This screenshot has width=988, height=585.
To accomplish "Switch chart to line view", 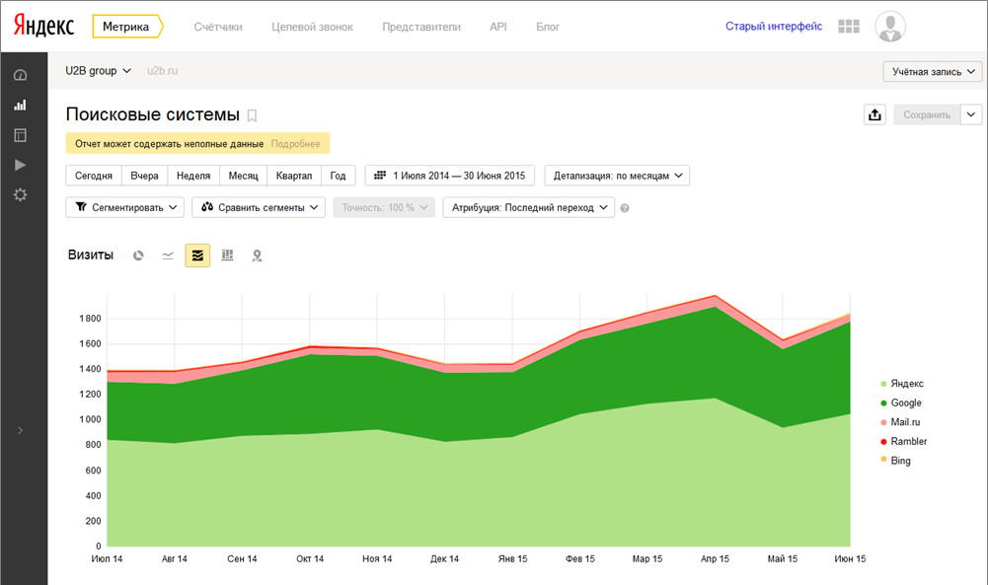I will 168,256.
